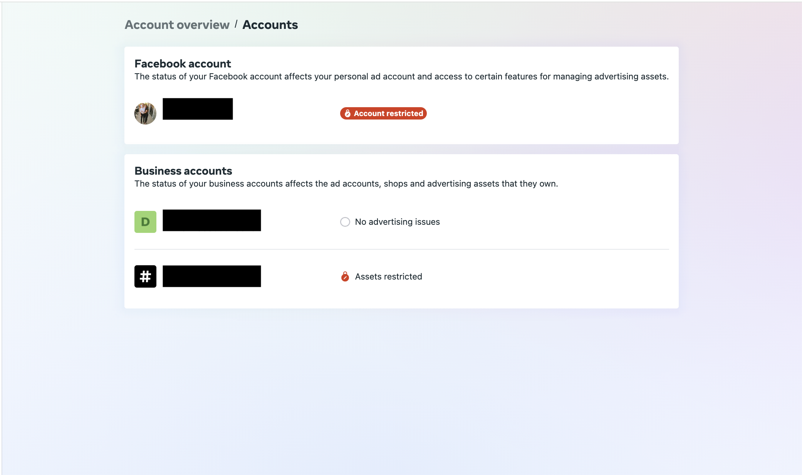This screenshot has width=802, height=475.
Task: Click the Account overview breadcrumb link
Action: (177, 24)
